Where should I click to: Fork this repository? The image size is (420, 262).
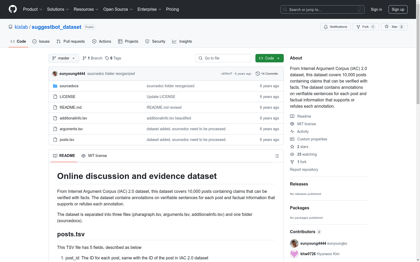point(366,27)
